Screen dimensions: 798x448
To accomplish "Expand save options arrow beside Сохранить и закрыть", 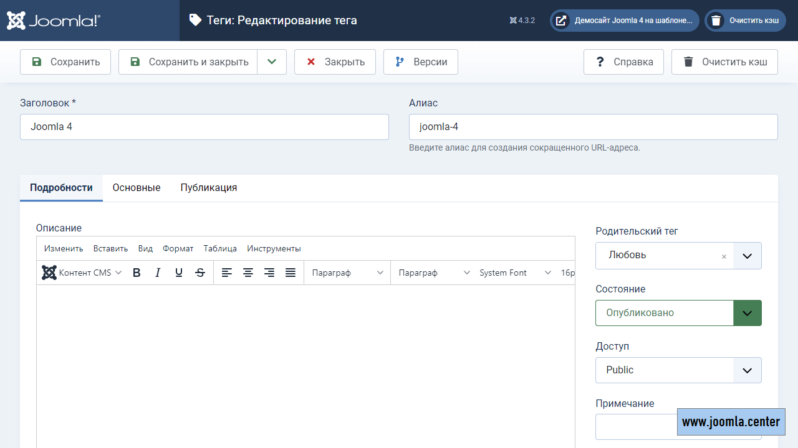I will [x=272, y=62].
